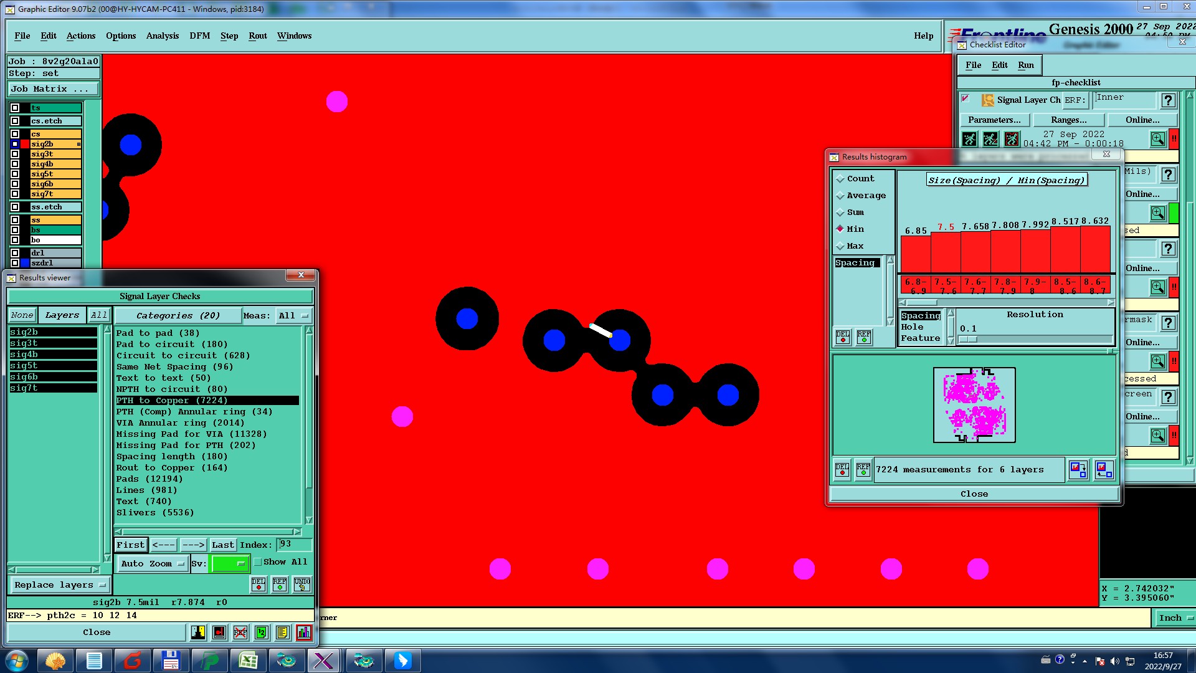Click the green numbered page icon

pos(262,632)
